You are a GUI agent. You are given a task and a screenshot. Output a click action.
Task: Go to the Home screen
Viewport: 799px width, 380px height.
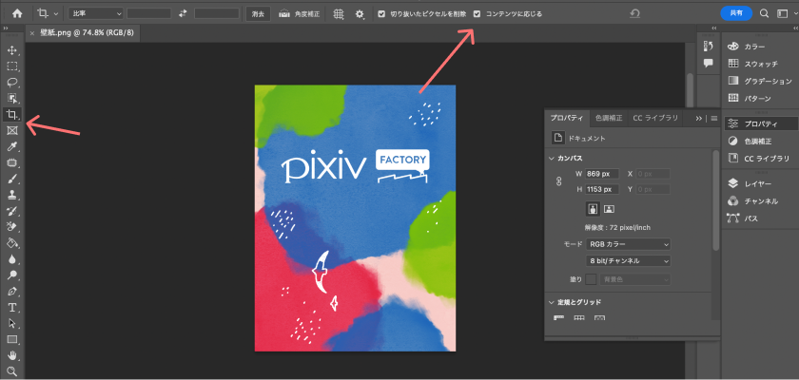(17, 13)
